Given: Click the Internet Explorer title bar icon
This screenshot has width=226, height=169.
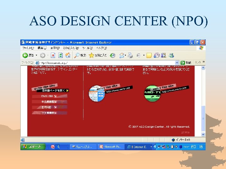Looking at the screenshot, I should pyautogui.click(x=23, y=42).
